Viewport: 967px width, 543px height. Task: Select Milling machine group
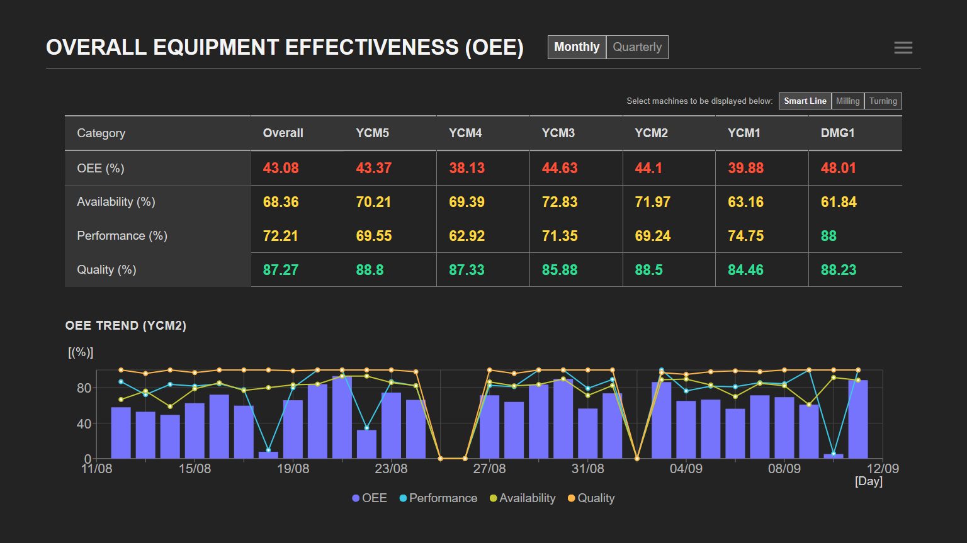click(x=847, y=101)
